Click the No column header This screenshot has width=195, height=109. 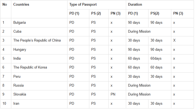[5, 5]
